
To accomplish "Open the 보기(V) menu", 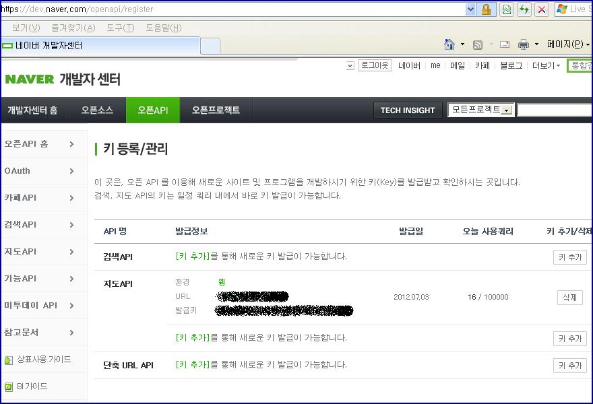I will pos(26,28).
